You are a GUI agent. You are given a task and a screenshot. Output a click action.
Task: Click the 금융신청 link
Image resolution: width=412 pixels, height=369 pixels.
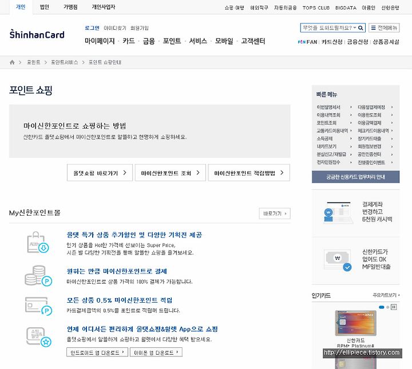[x=358, y=42]
